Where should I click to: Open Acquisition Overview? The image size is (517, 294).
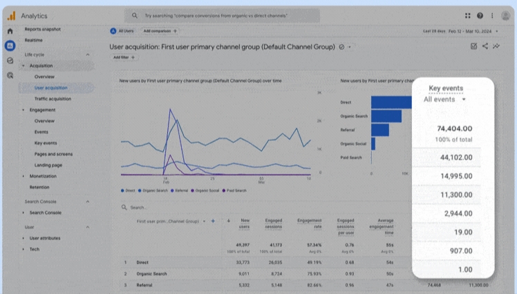(44, 77)
